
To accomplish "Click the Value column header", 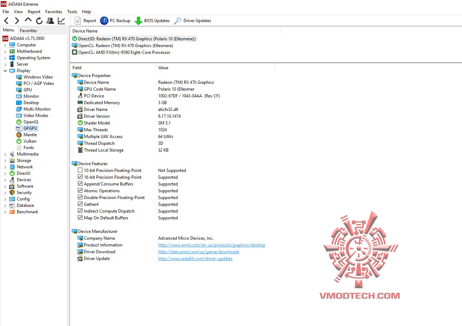I will tap(215, 68).
